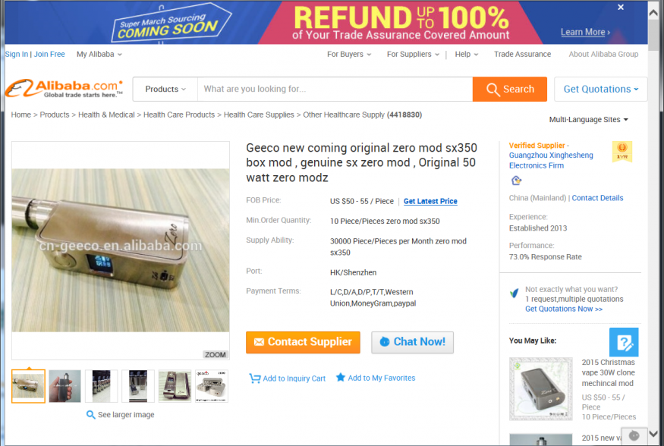The image size is (664, 446).
Task: Close the refund promotion banner
Action: click(x=621, y=7)
